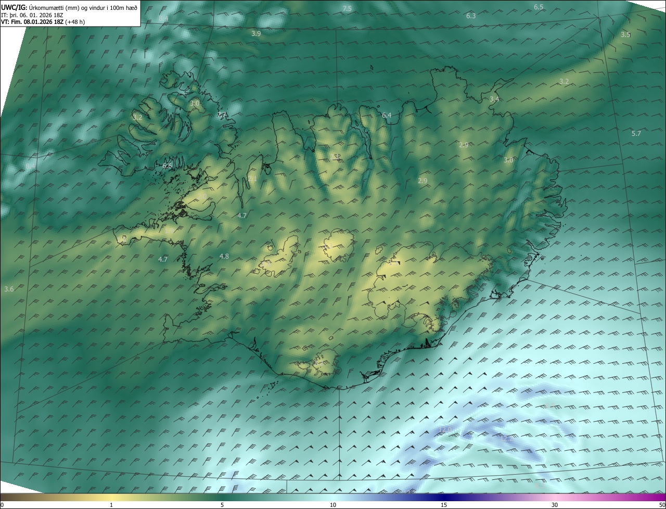Click the 3.6 value label on the map

[9, 289]
